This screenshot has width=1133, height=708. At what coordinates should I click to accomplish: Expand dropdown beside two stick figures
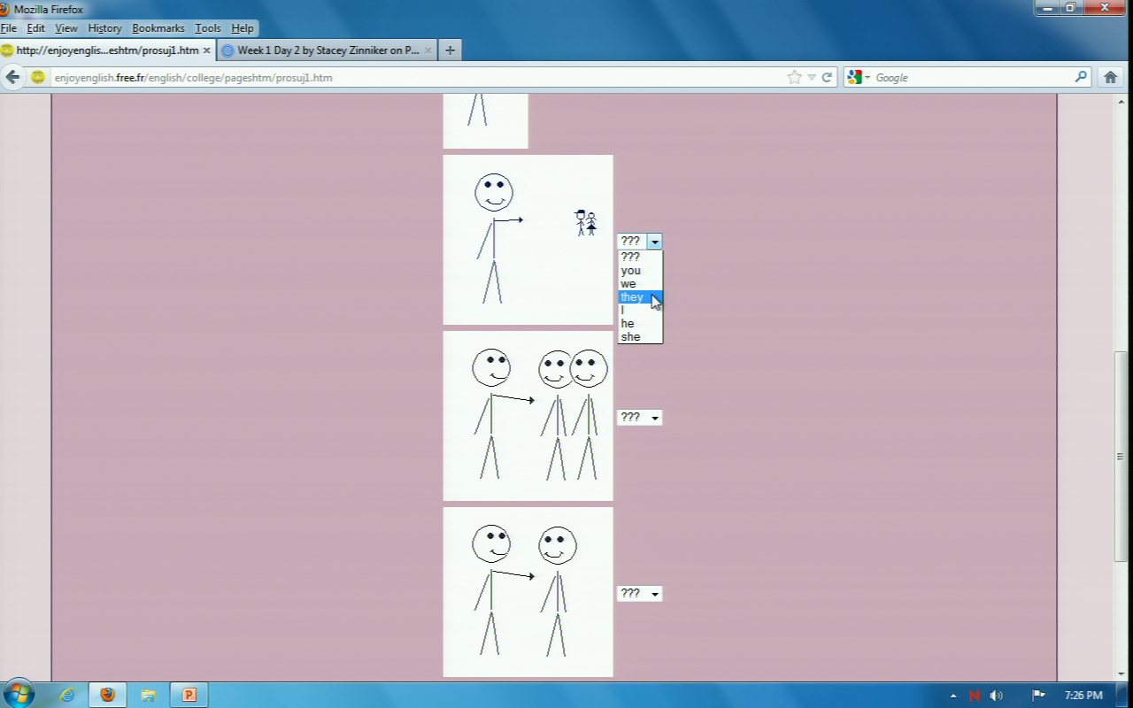pos(639,594)
